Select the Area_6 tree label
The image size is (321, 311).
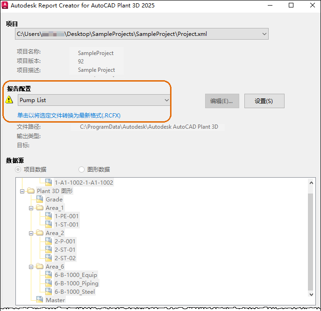tap(55, 266)
